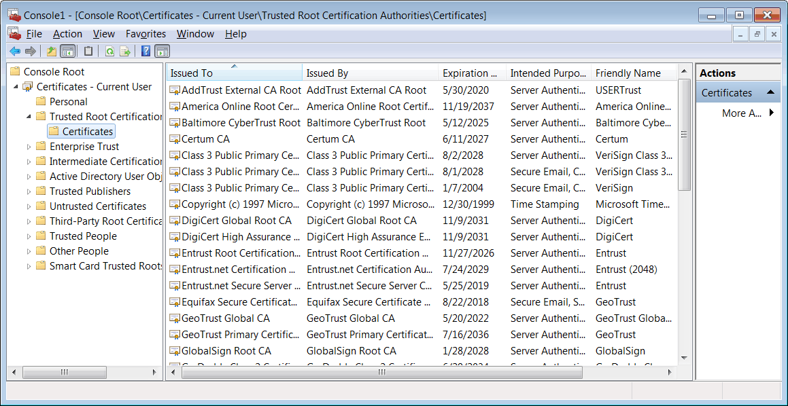
Task: Open the Help menu
Action: pyautogui.click(x=236, y=34)
